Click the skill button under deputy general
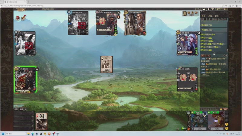This screenshot has width=242, height=136. click(217, 129)
